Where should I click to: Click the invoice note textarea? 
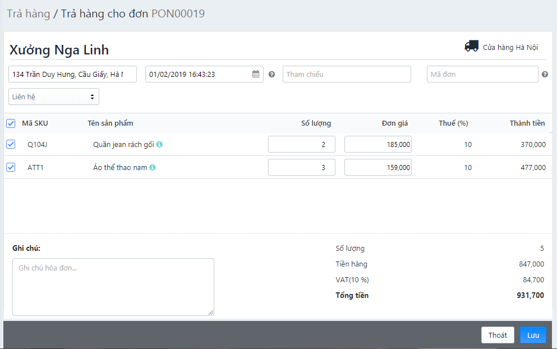(113, 287)
